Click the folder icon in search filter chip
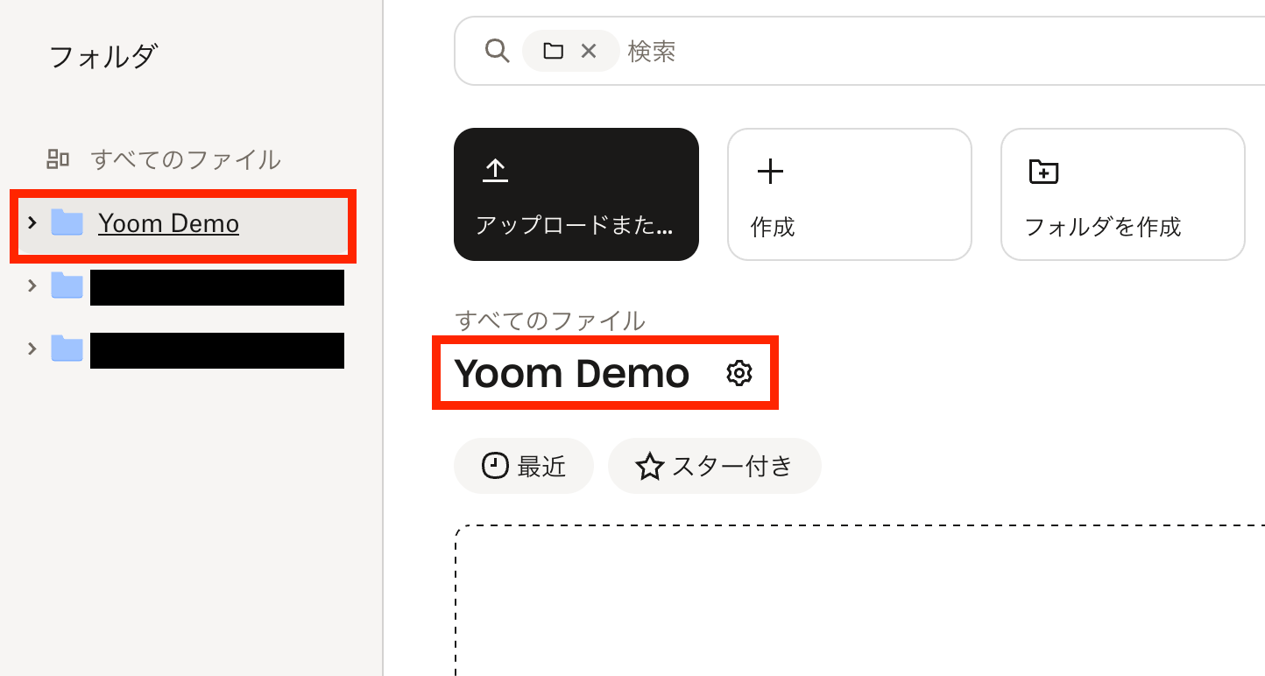This screenshot has height=676, width=1265. point(553,51)
